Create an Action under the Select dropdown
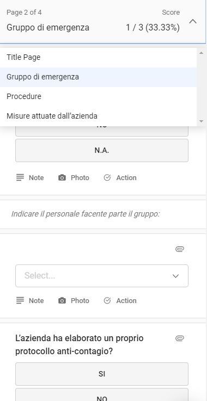The image size is (207, 401). [120, 300]
